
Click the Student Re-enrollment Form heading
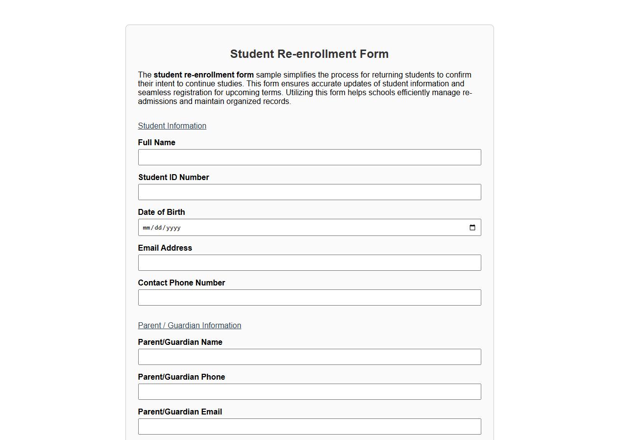coord(309,54)
